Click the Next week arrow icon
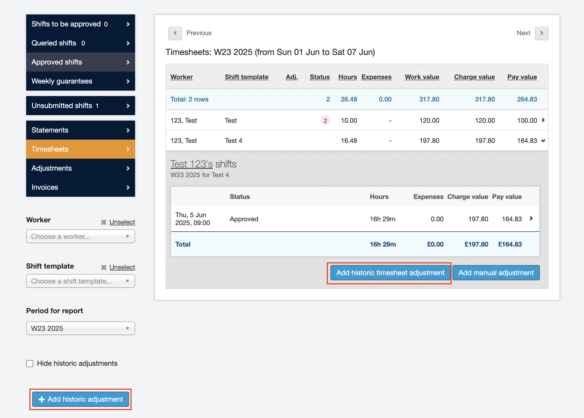 click(542, 33)
